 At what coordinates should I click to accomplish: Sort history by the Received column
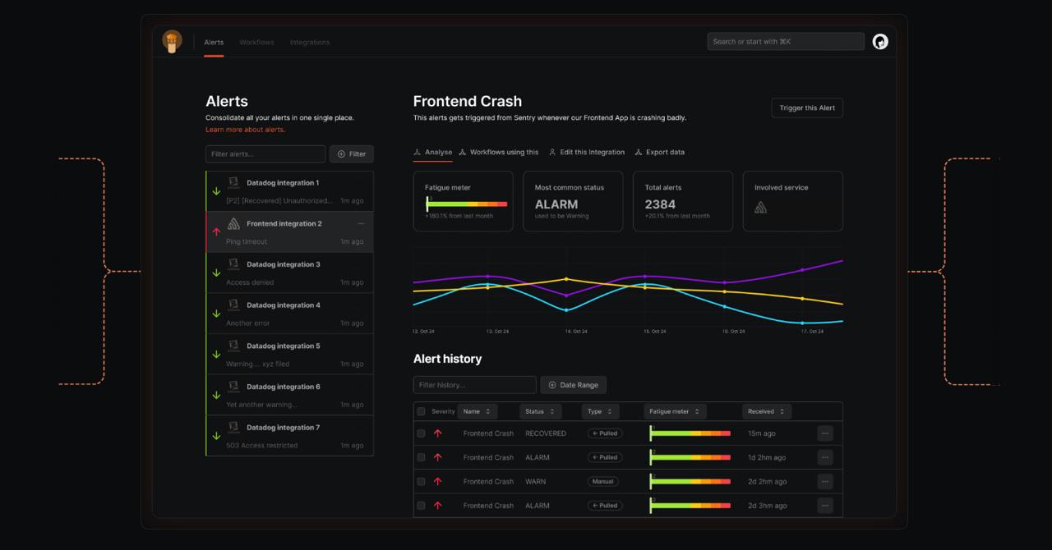pos(766,411)
